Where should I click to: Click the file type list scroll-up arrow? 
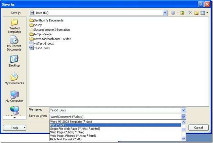(184, 122)
